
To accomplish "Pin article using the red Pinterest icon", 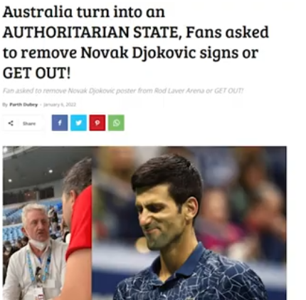I will click(x=97, y=123).
